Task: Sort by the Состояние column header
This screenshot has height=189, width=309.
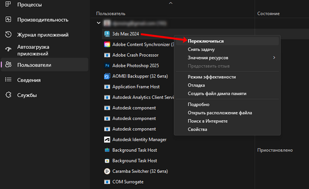Action: (x=268, y=14)
